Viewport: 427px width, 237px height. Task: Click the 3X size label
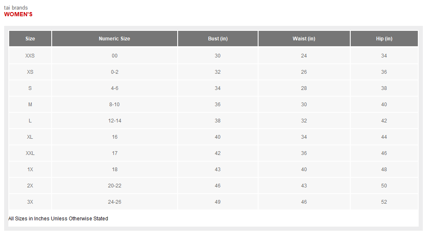pyautogui.click(x=30, y=202)
